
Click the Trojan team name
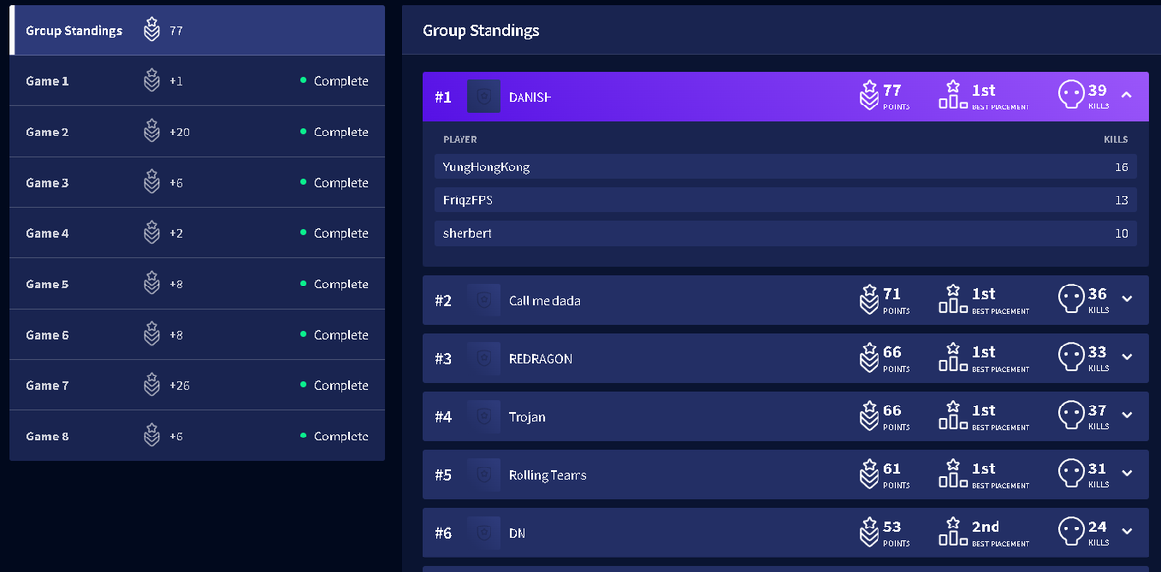(x=527, y=417)
